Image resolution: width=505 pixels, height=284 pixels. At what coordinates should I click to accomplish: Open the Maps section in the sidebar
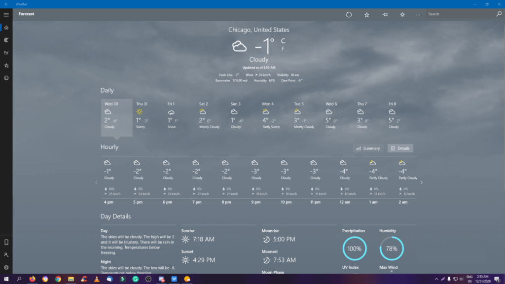coord(6,40)
